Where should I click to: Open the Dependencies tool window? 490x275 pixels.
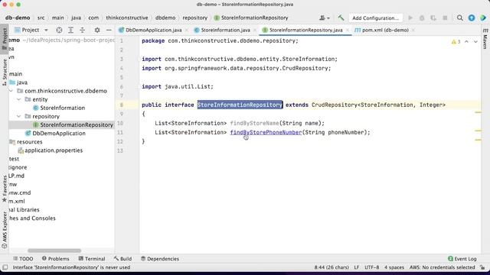(x=160, y=259)
